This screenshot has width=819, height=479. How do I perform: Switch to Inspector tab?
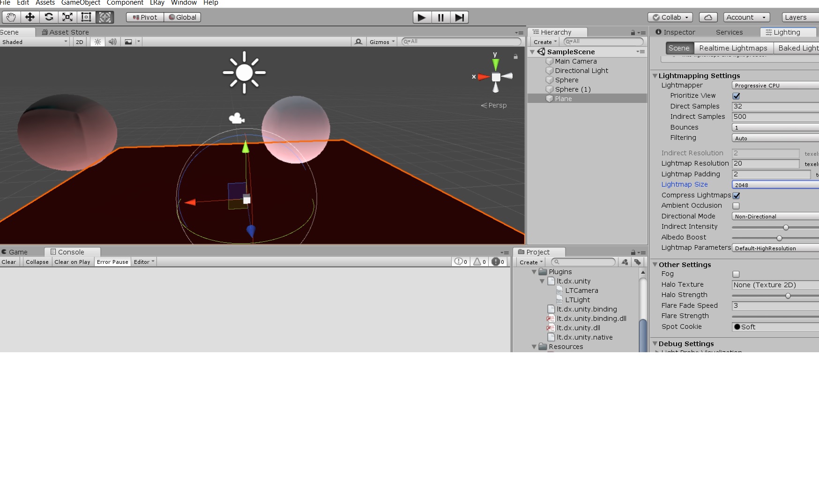675,32
